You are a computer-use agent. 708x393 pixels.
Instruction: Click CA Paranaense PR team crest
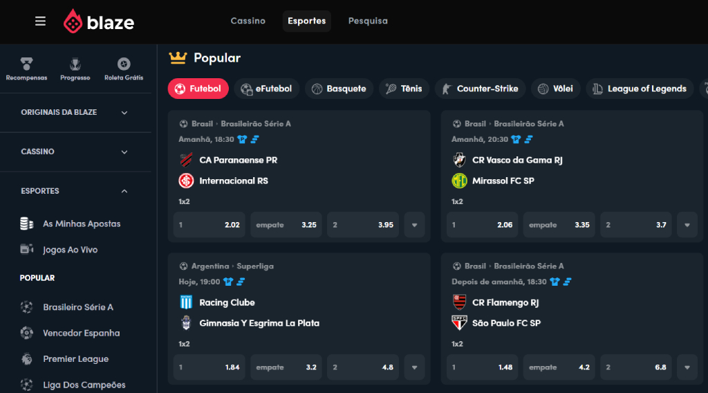[186, 160]
